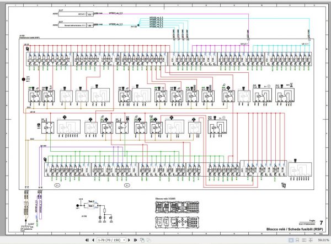
Task: Select single page layout mode
Action: pos(291,240)
